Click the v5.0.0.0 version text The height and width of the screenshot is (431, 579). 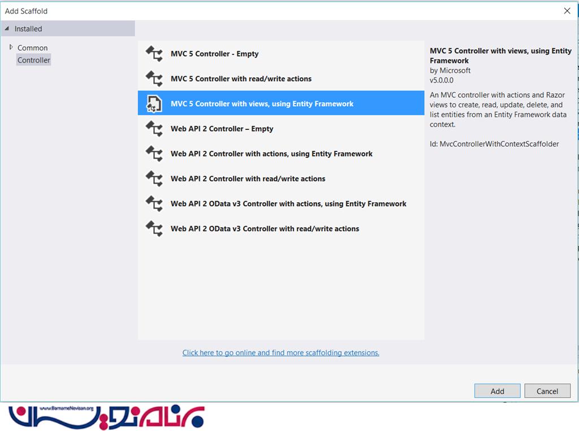click(x=441, y=80)
